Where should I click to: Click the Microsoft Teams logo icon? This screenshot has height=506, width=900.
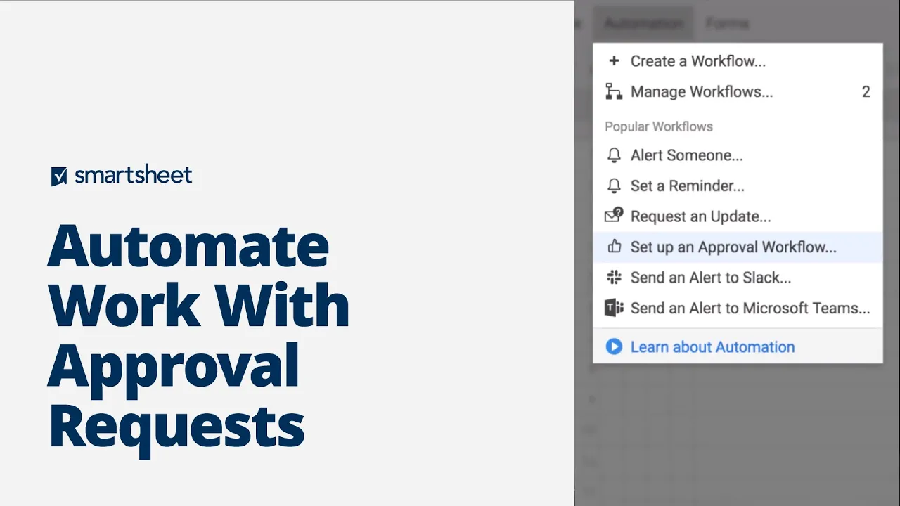(614, 308)
